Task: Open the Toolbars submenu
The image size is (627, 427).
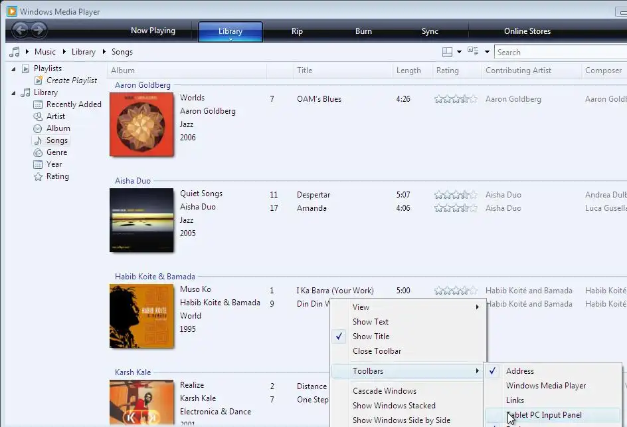Action: tap(408, 371)
